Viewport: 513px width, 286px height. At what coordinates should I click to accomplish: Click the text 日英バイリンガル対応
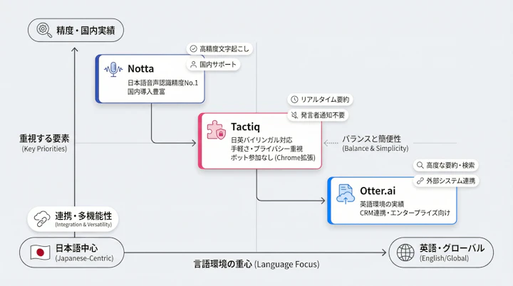click(x=261, y=140)
